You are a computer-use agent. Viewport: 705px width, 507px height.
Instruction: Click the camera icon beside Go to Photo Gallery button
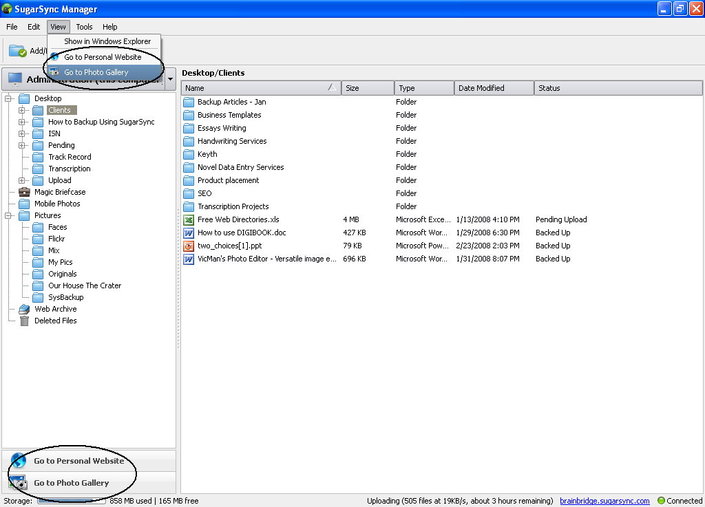(19, 483)
